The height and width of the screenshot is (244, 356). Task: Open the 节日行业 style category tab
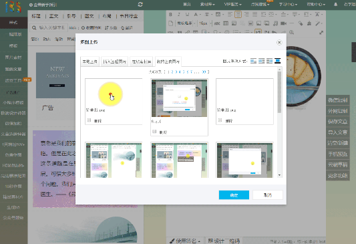[129, 16]
